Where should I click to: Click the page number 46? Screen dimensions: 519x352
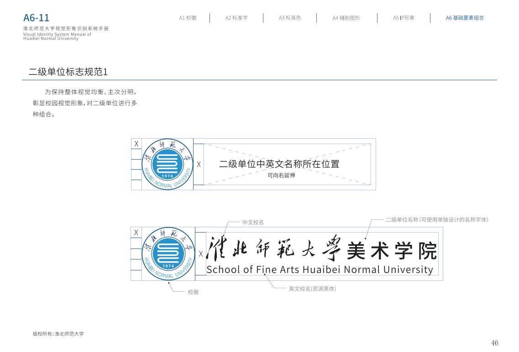coord(494,343)
